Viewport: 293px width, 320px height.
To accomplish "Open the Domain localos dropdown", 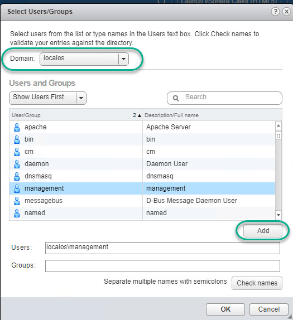I will [84, 59].
